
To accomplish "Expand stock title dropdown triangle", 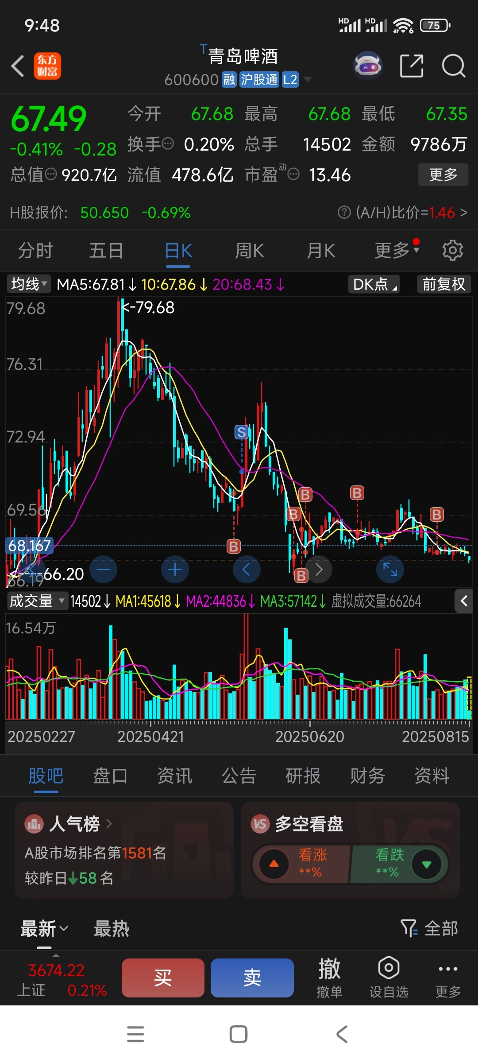I will (307, 79).
